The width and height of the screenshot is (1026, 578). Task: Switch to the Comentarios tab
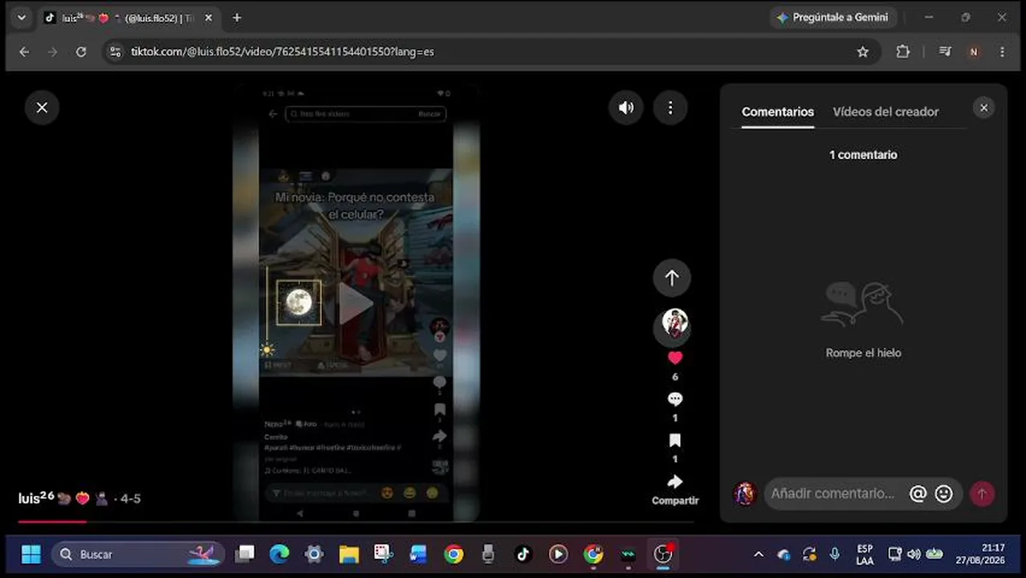(x=778, y=112)
